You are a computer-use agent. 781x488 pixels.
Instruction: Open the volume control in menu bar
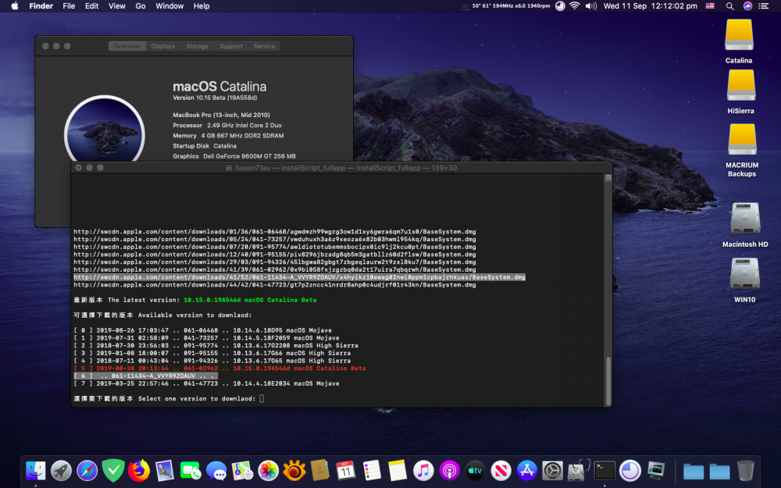tap(590, 6)
